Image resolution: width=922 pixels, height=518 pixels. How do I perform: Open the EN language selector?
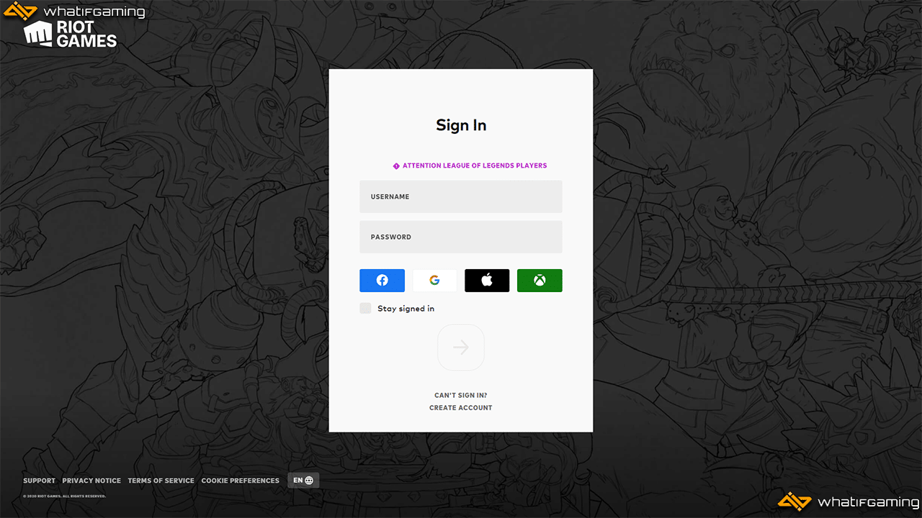point(303,481)
